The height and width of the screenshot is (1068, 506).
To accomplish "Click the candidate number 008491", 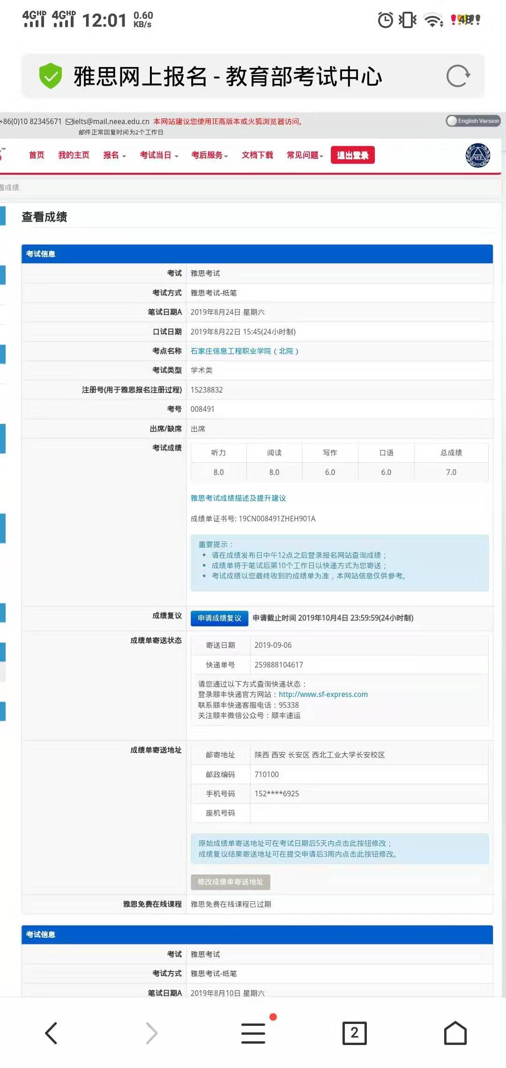I will 202,409.
